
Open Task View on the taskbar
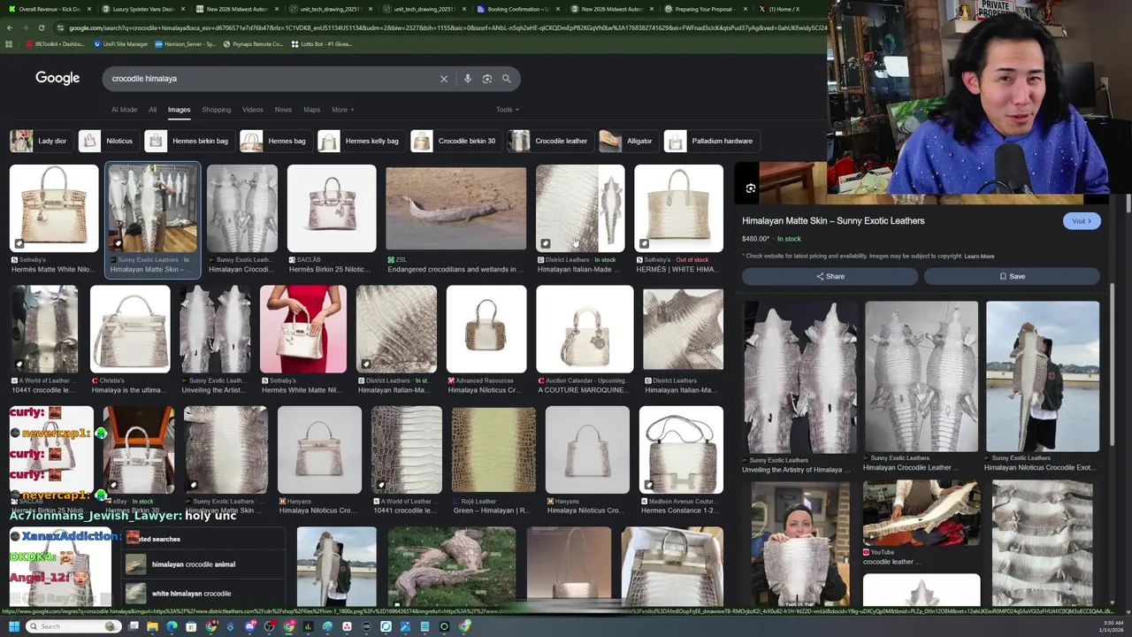(134, 626)
